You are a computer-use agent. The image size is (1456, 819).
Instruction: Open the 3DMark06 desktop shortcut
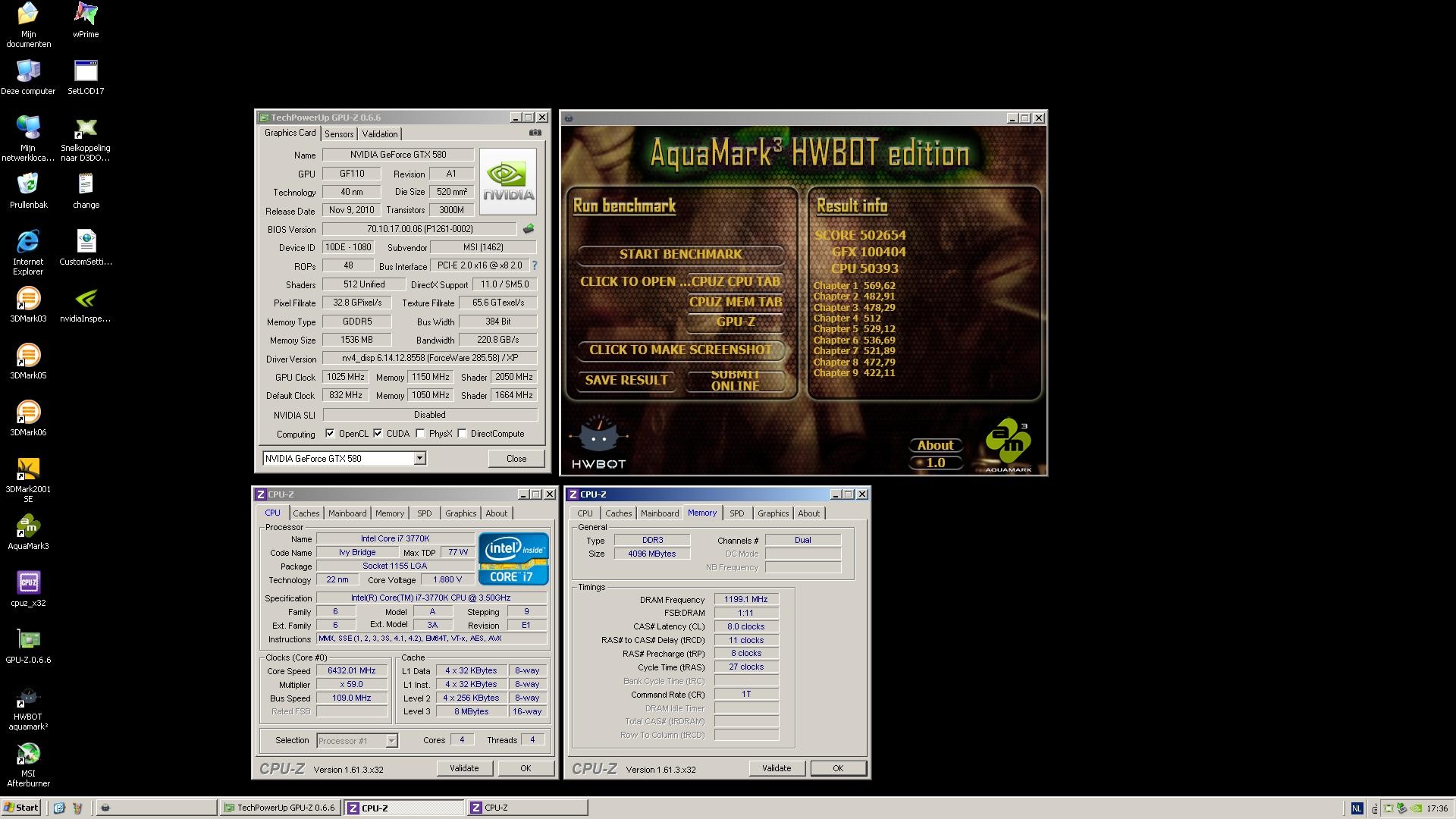(28, 413)
